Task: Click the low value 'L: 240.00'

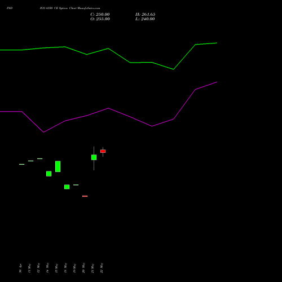Action: pos(145,19)
